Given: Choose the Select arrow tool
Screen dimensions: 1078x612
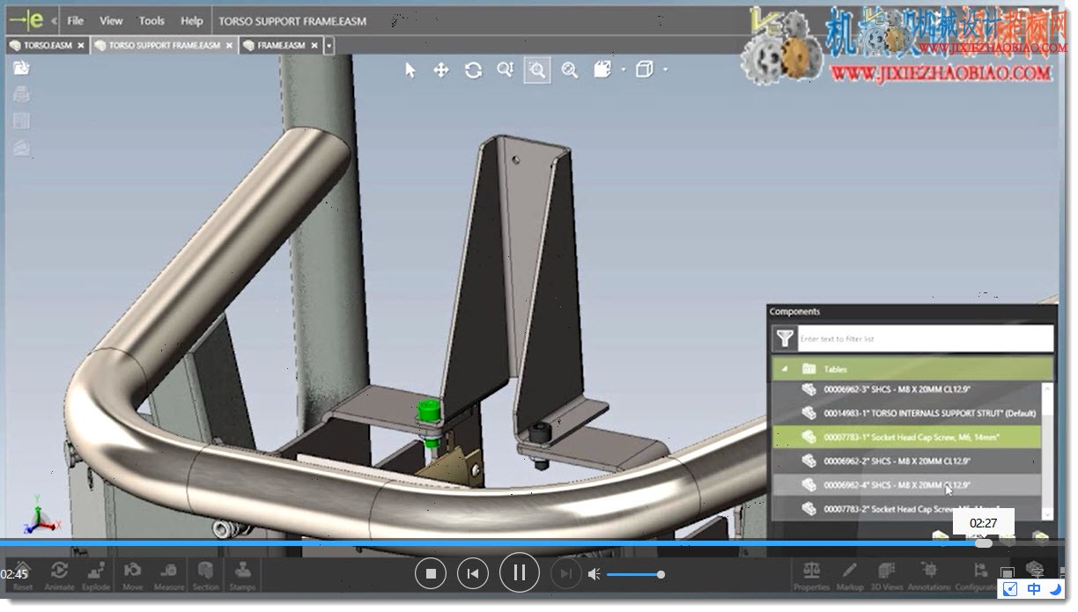Looking at the screenshot, I should (x=410, y=70).
